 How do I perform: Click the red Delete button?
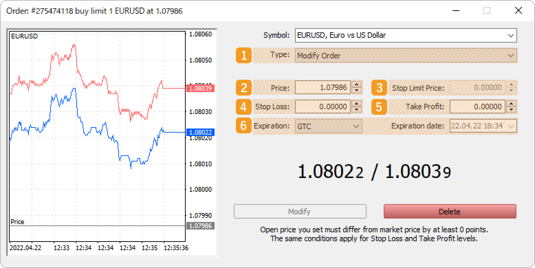point(450,212)
